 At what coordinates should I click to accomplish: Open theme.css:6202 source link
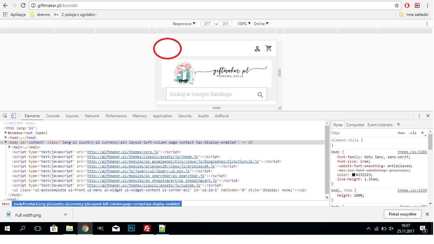[x=412, y=152]
